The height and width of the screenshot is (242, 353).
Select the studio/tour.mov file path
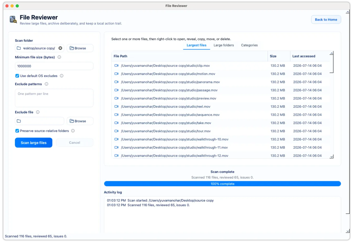click(x=166, y=131)
